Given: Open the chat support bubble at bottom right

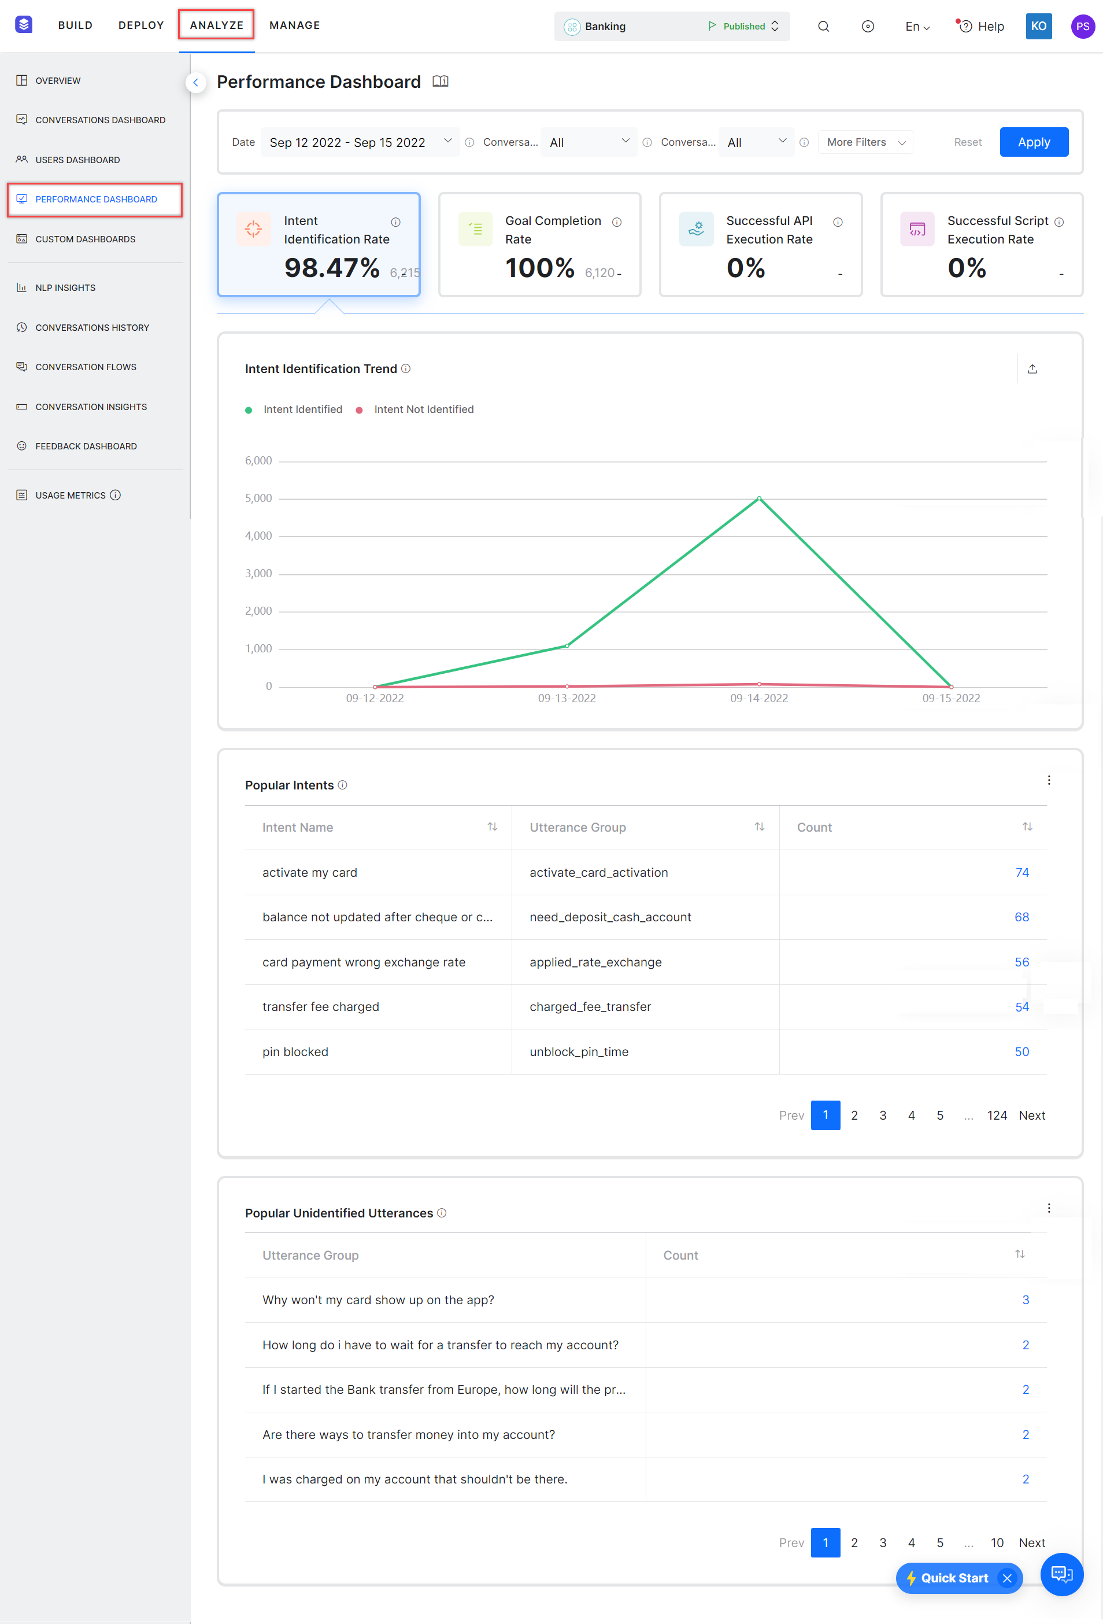Looking at the screenshot, I should (1062, 1574).
